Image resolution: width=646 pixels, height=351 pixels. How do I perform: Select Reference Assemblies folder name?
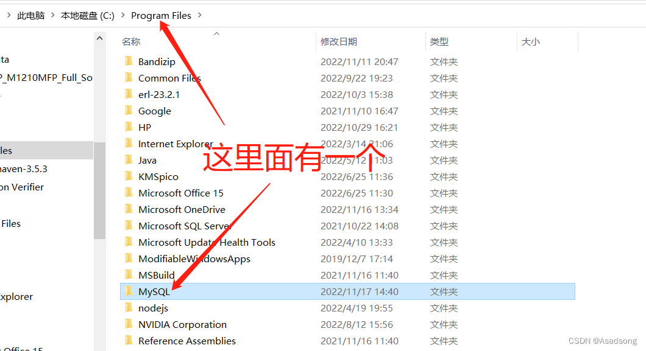click(187, 341)
